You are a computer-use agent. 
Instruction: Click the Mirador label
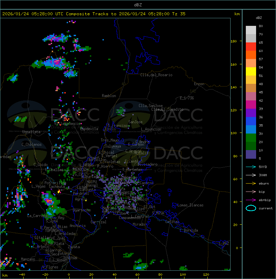point(140,224)
